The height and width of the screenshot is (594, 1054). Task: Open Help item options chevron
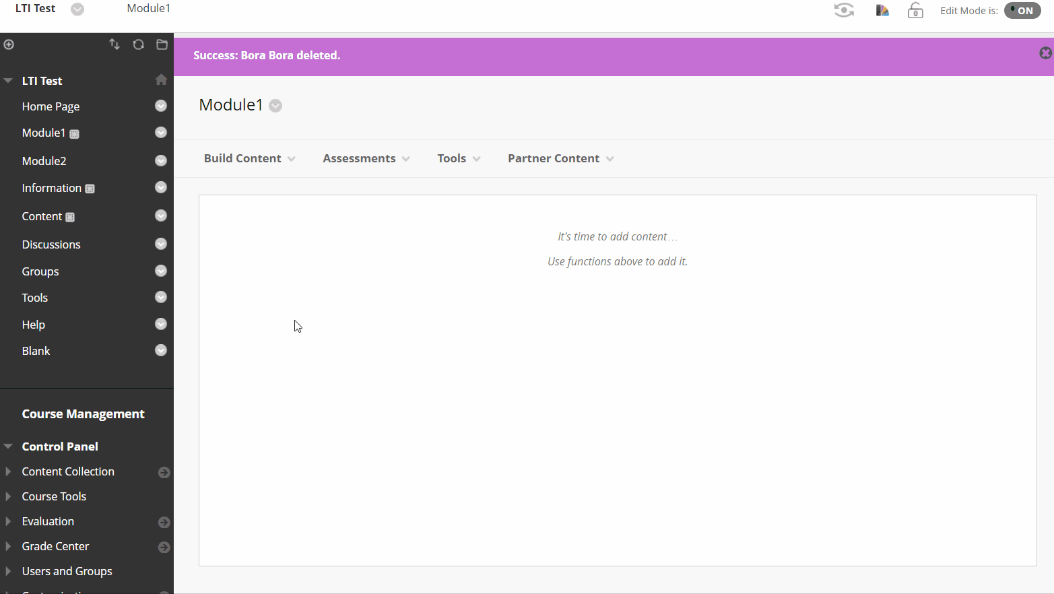(161, 324)
